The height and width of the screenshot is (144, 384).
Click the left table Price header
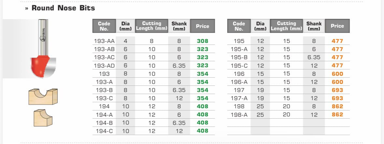[203, 26]
